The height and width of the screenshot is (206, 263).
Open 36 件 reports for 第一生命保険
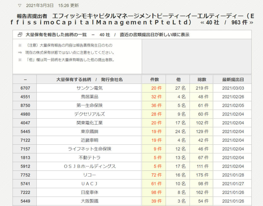[156, 106]
